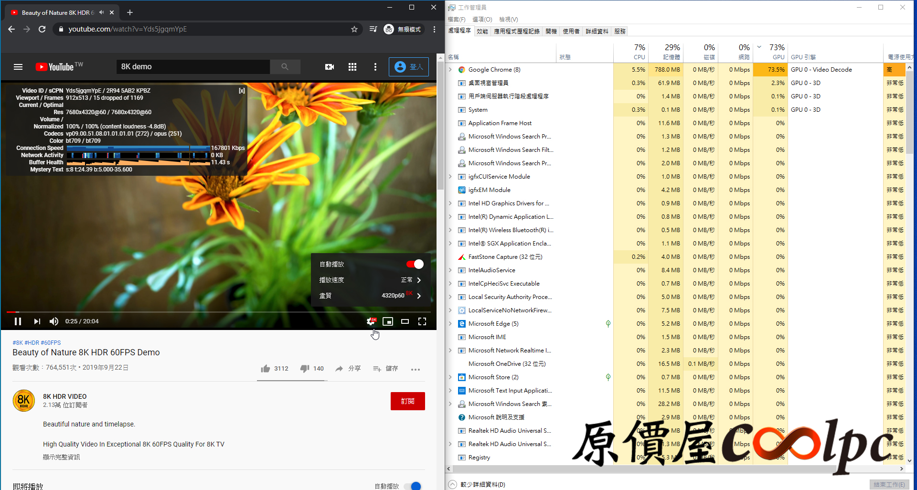Open quality 4320p60 submenu
The height and width of the screenshot is (490, 917).
[371, 296]
